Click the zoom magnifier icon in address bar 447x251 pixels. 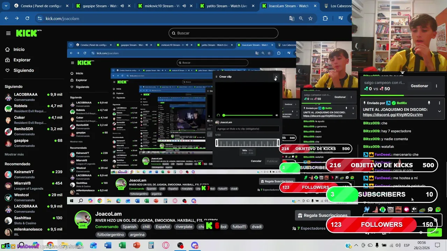[x=301, y=18]
